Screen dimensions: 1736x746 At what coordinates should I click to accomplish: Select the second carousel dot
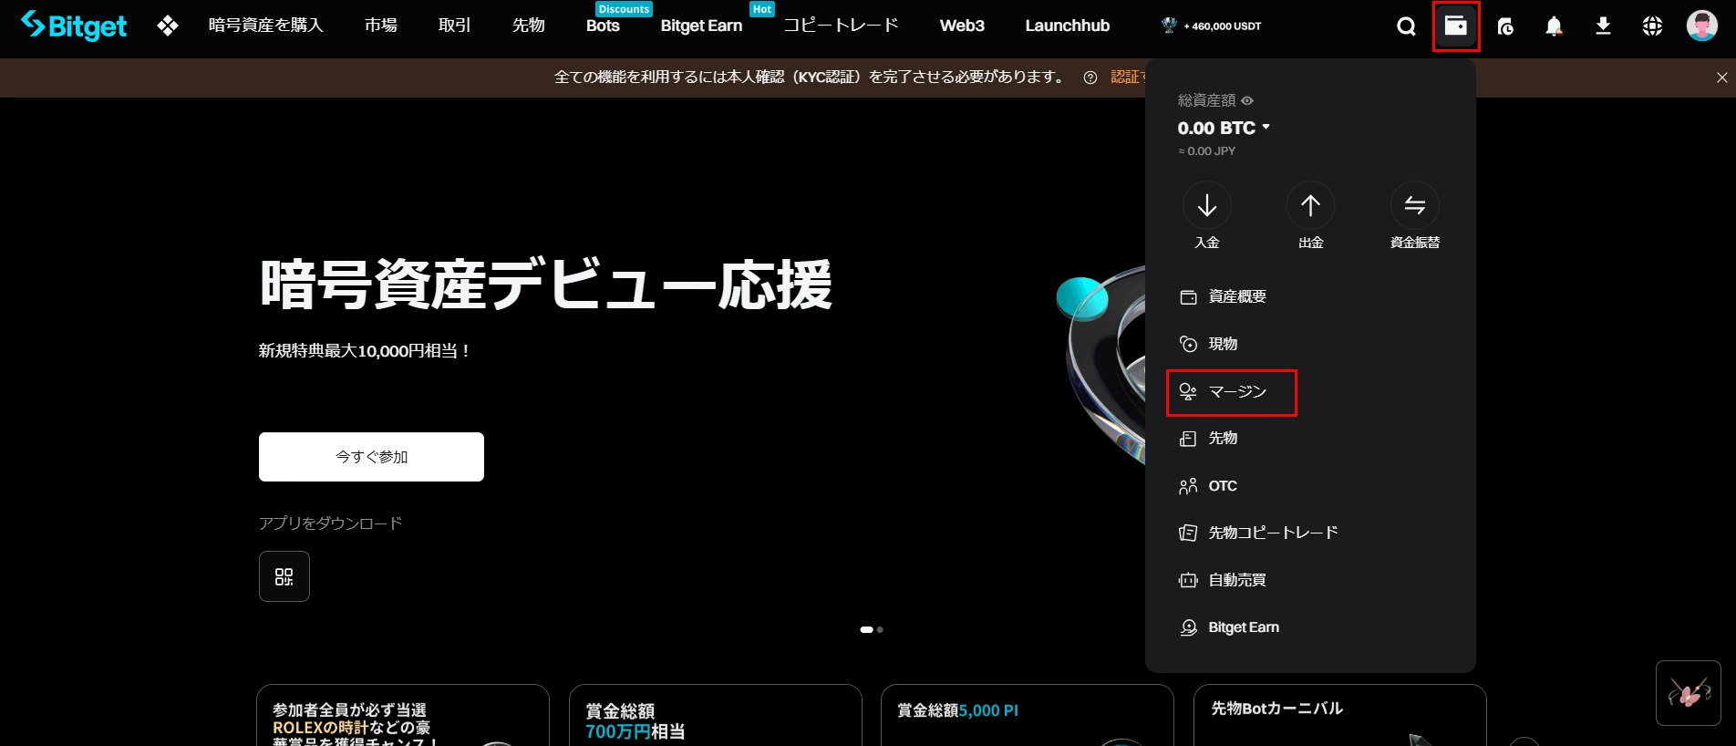[x=880, y=629]
